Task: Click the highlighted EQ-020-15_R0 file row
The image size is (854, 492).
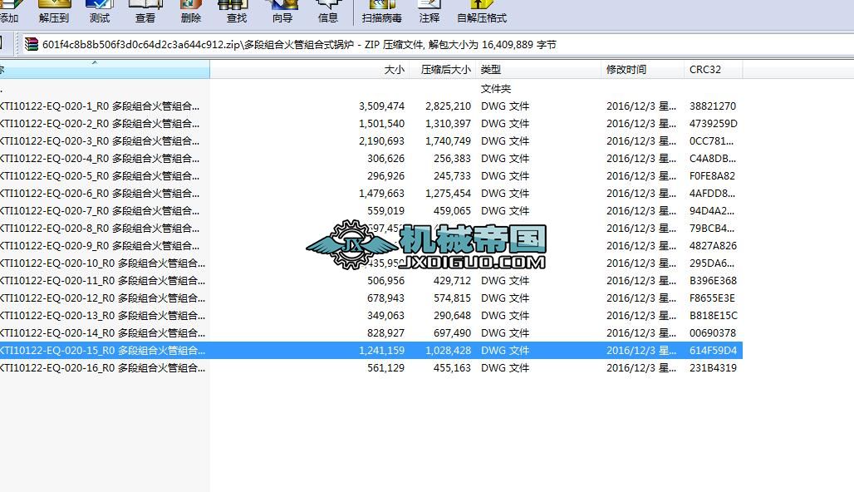Action: click(371, 350)
